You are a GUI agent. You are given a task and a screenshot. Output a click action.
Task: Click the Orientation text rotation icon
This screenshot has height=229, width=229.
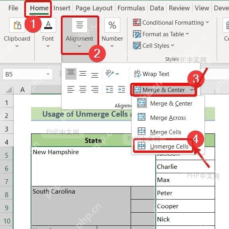(110, 73)
